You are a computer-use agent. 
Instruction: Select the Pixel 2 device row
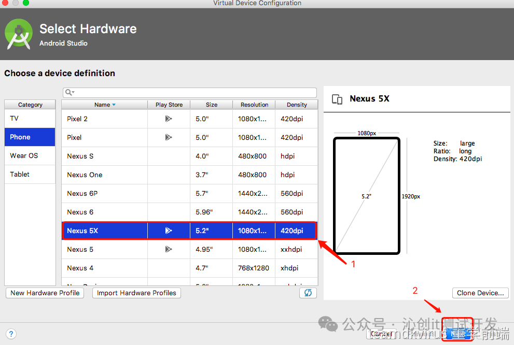tap(189, 119)
